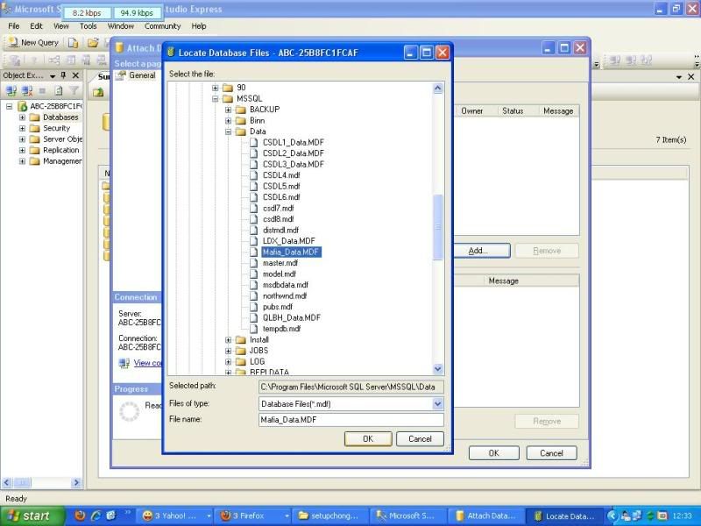Expand the Security node in Object Explorer

[22, 128]
